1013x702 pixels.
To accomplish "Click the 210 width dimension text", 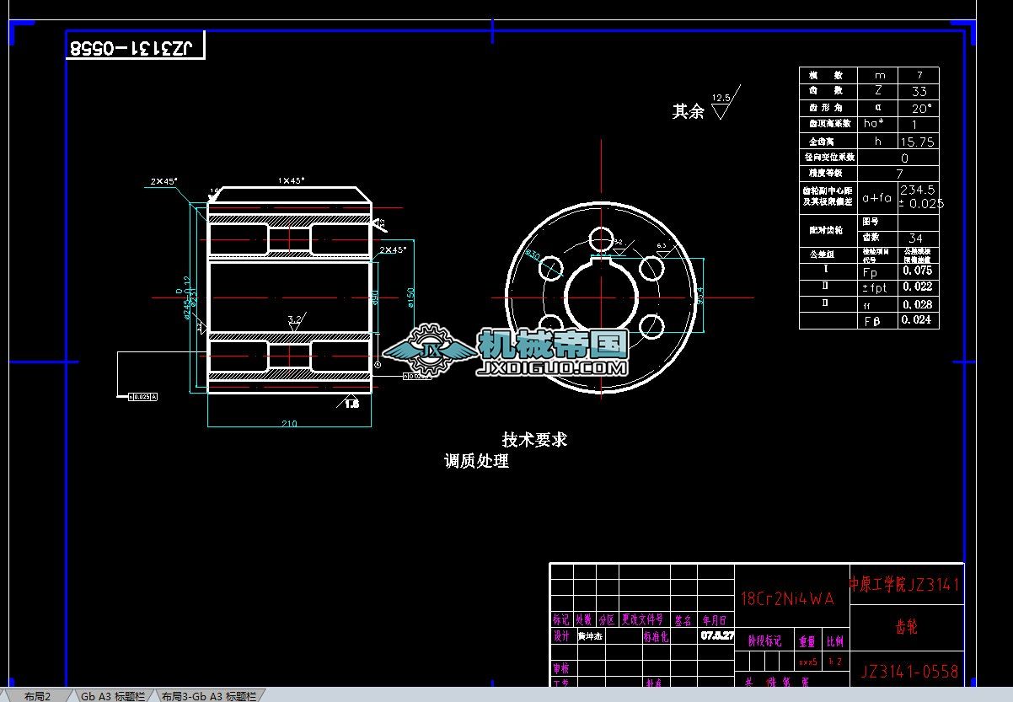I will [289, 424].
